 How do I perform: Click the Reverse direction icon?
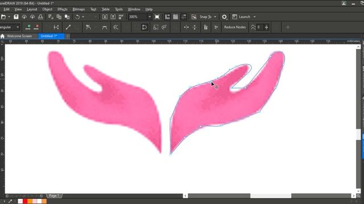116,27
